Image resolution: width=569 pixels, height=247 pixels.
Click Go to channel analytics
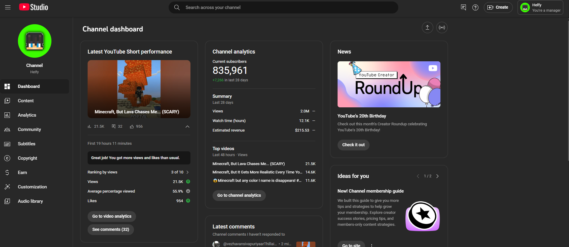239,195
